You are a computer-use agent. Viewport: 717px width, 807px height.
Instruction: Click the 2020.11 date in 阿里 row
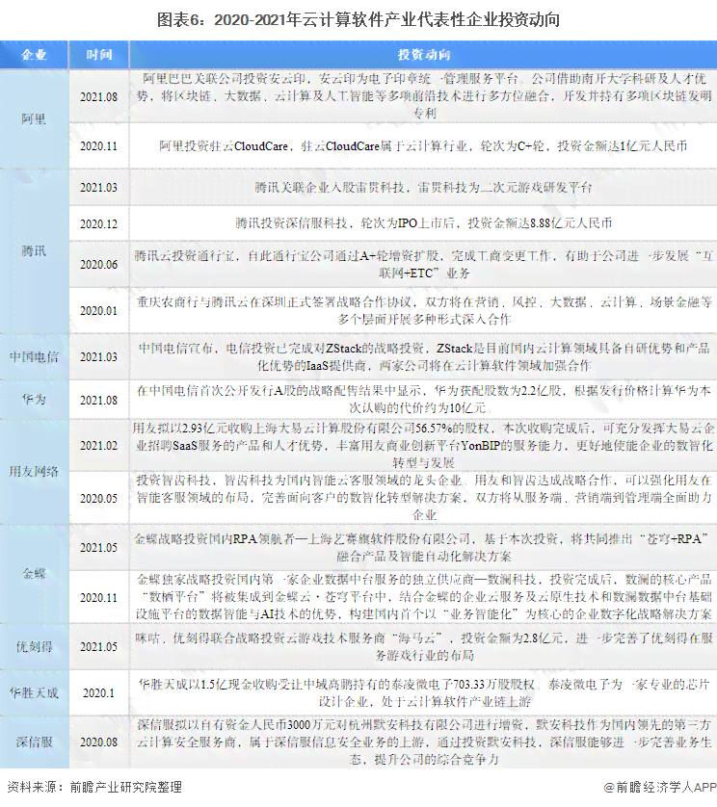[99, 146]
